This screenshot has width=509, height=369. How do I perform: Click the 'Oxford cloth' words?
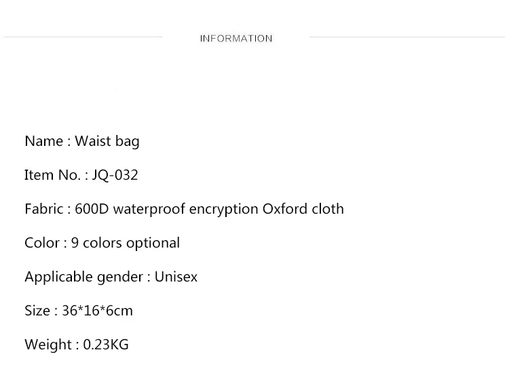(303, 209)
